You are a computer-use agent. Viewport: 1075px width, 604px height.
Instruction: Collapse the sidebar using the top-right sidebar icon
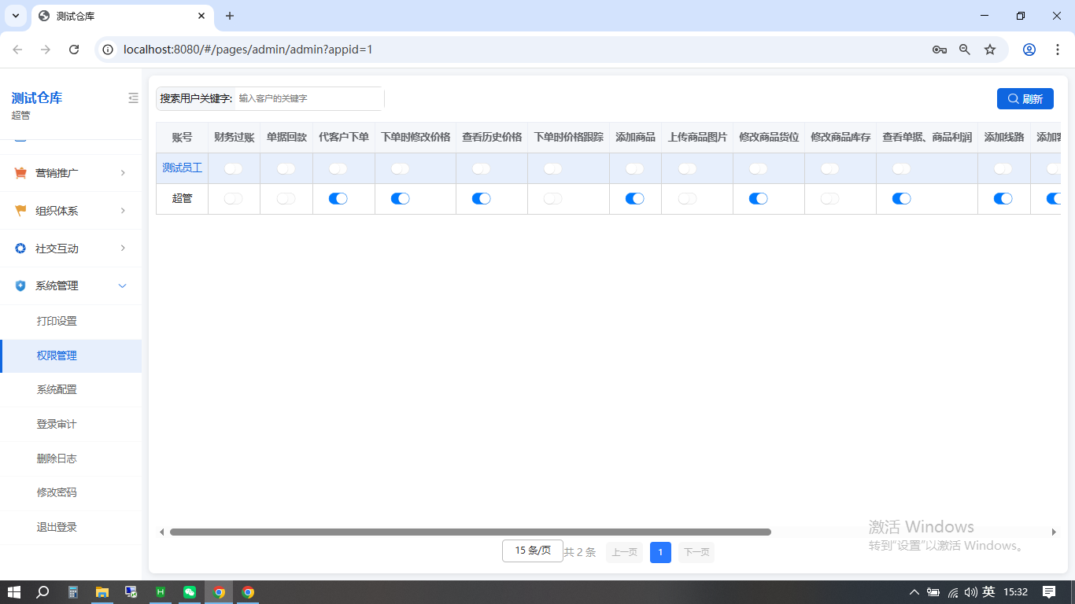[133, 98]
